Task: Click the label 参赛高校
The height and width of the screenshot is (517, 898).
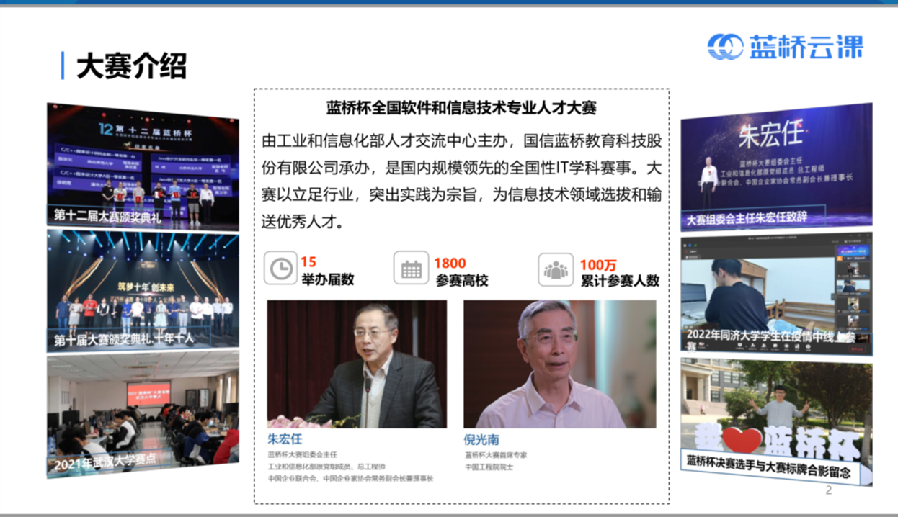Action: coord(462,281)
